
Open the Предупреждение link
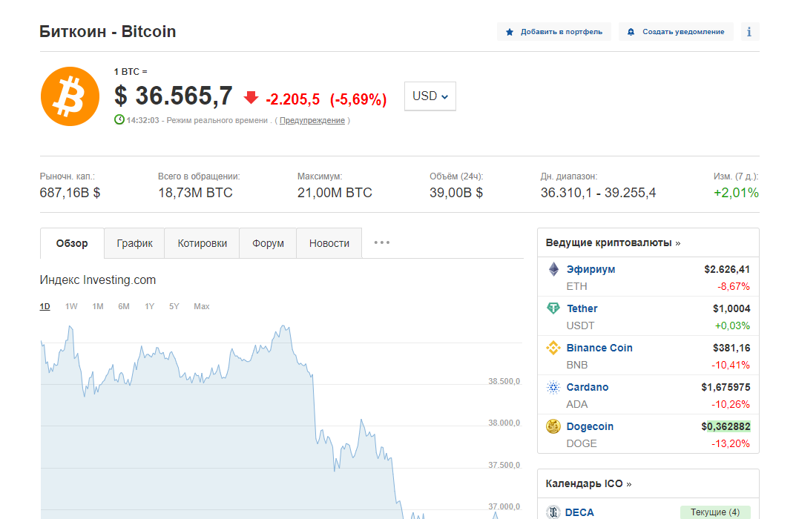312,120
